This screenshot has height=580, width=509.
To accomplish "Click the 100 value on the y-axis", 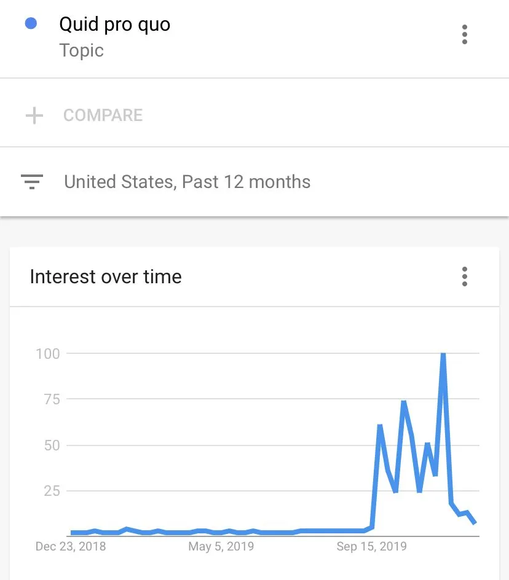I will (x=48, y=353).
